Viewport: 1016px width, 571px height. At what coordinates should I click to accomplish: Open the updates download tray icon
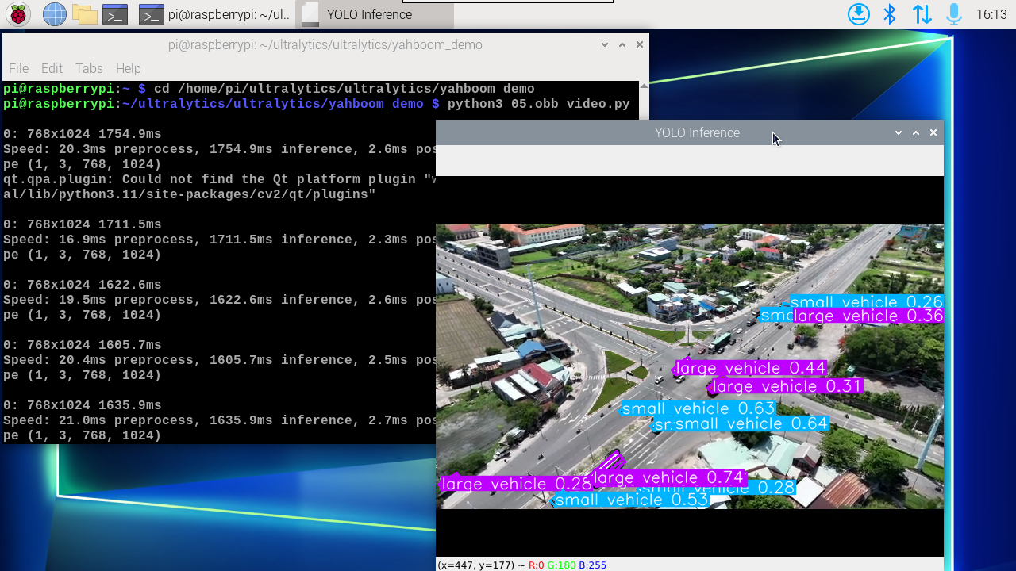859,14
